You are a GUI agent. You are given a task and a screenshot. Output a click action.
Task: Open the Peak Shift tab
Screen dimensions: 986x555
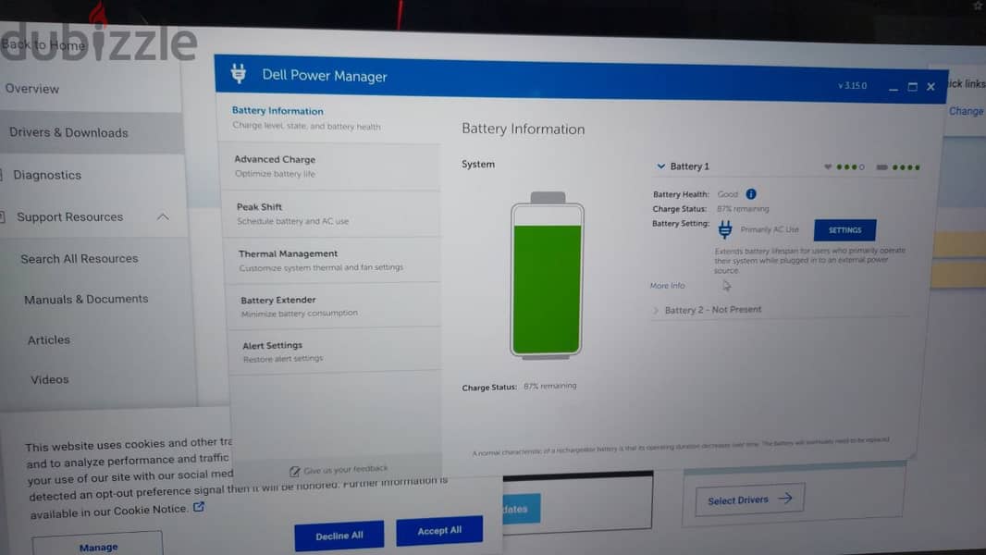click(332, 214)
